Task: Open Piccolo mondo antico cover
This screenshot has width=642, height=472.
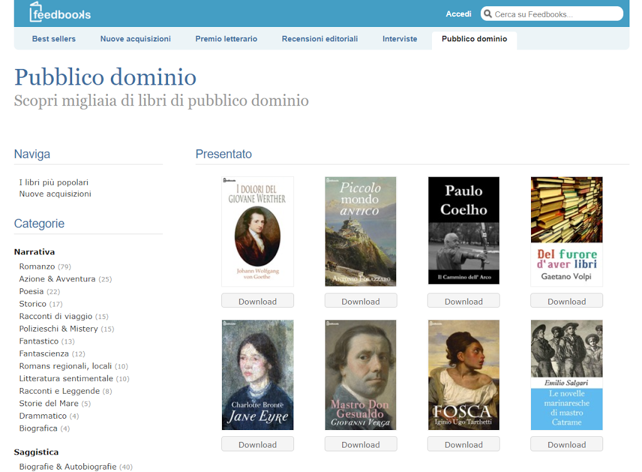Action: click(x=360, y=231)
